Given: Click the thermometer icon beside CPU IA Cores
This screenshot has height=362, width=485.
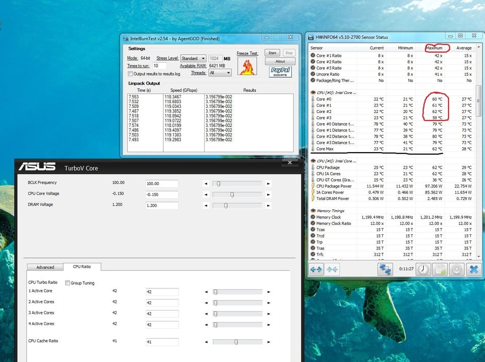Looking at the screenshot, I should (x=313, y=173).
